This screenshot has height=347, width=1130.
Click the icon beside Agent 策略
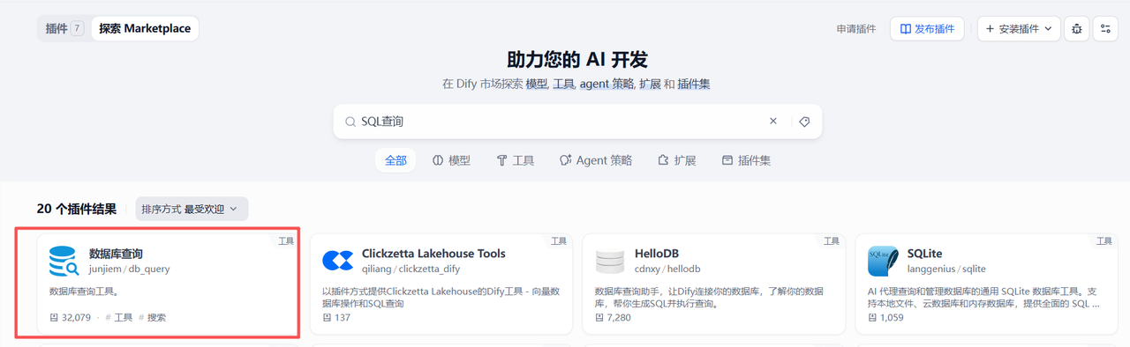pos(566,160)
